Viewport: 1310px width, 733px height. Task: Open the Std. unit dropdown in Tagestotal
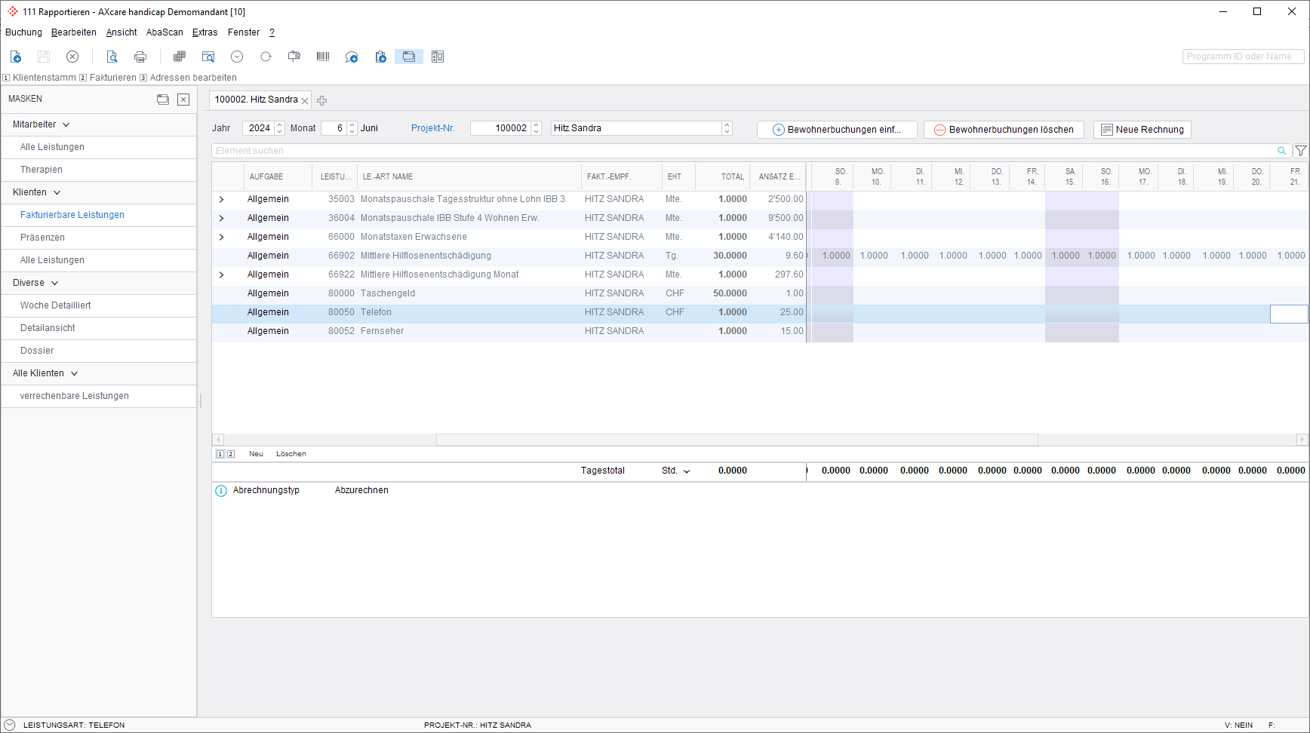click(687, 471)
